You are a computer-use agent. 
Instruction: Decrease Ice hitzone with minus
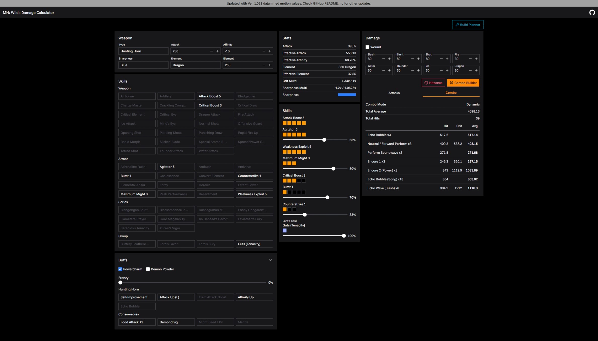(441, 70)
